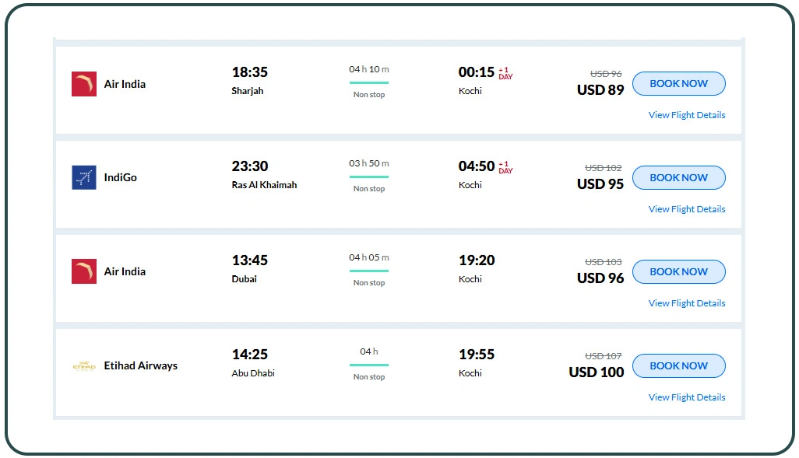Book the Air India Dubai to Kochi flight
The width and height of the screenshot is (799, 458).
tap(678, 271)
